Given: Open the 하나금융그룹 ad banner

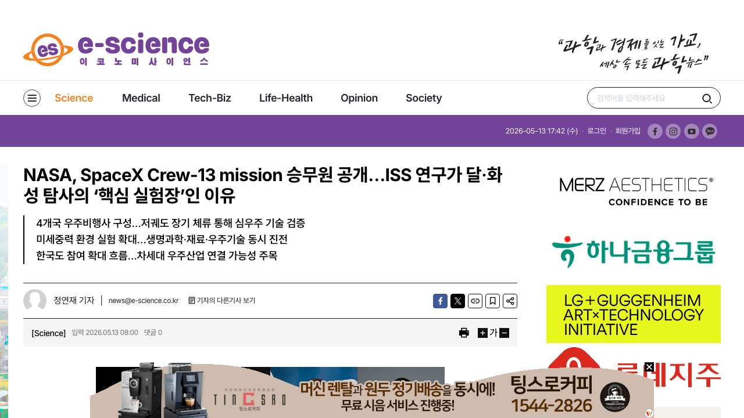Looking at the screenshot, I should (634, 252).
